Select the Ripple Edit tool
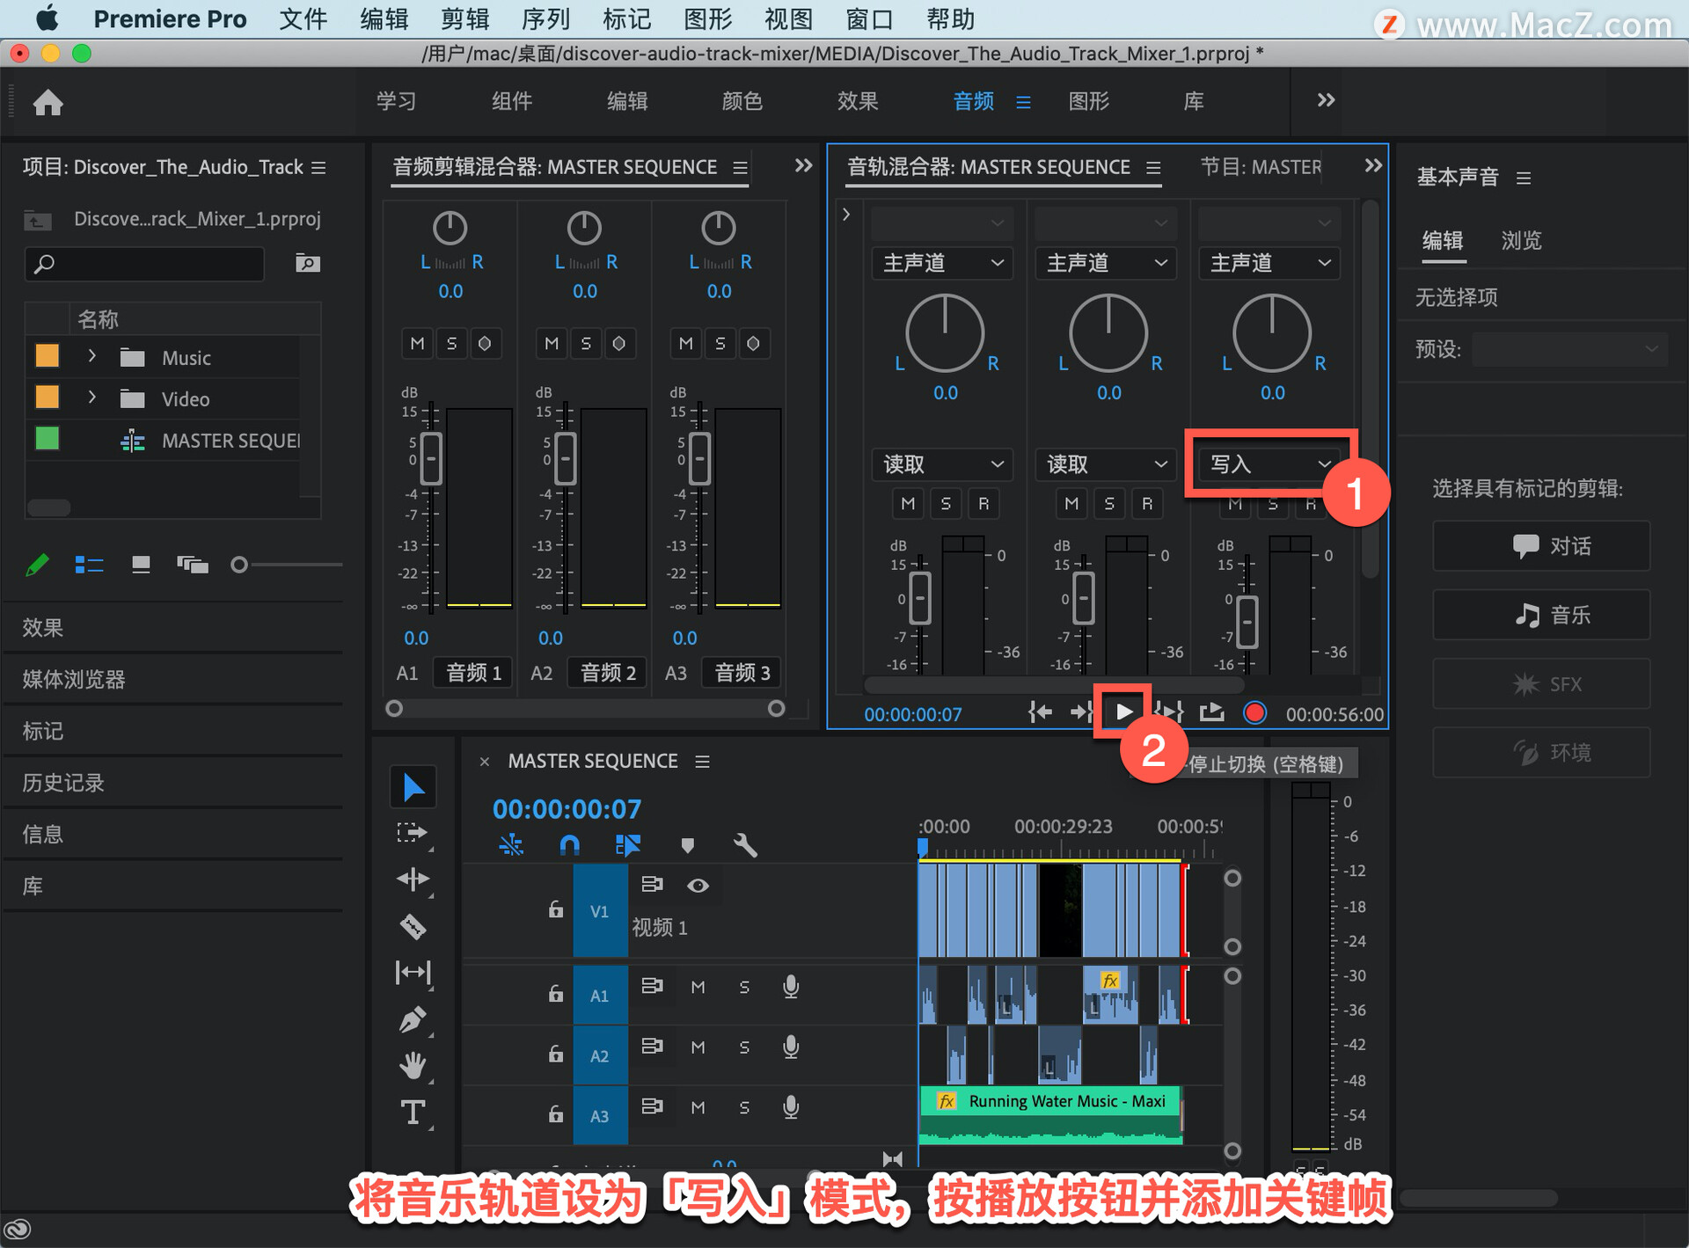The image size is (1689, 1248). tap(413, 879)
